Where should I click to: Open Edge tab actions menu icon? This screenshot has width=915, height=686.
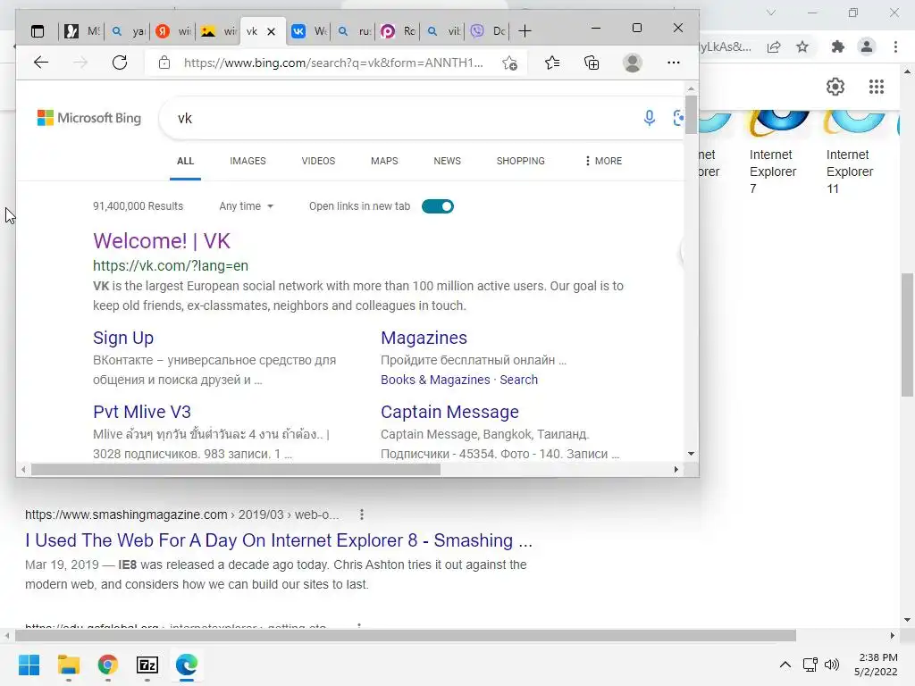point(38,31)
